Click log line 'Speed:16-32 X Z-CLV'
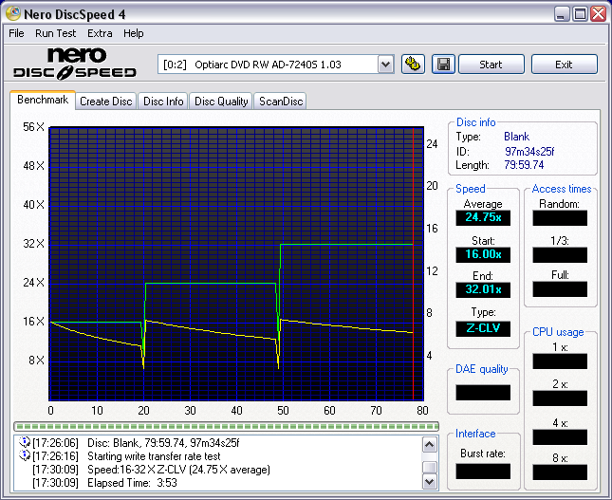Viewport: 612px width, 500px height. click(178, 470)
